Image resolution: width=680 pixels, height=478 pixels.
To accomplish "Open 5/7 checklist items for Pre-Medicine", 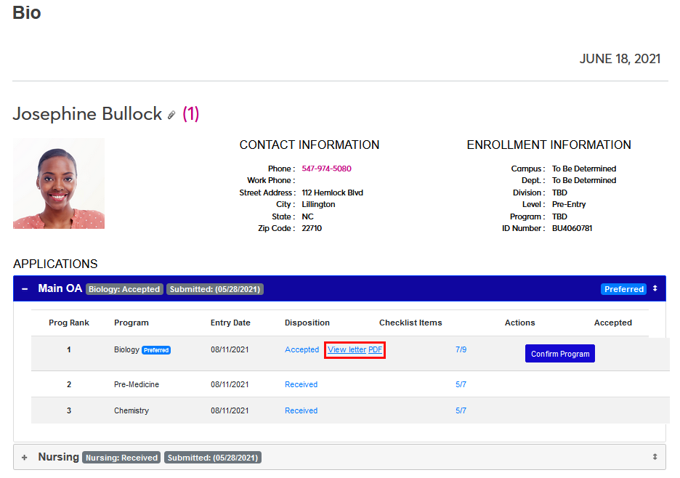I will (461, 384).
